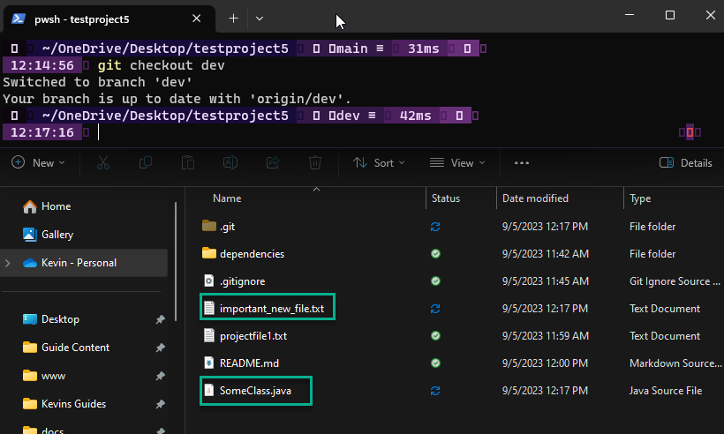This screenshot has width=724, height=434.
Task: Click the Rename icon in toolbar
Action: coord(230,163)
